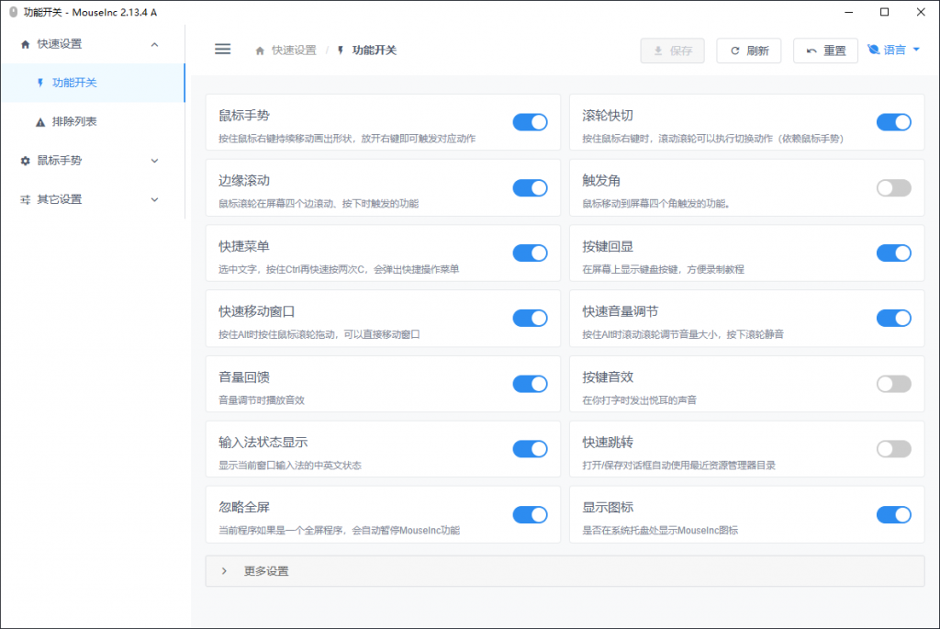This screenshot has width=940, height=629.
Task: Expand the 其它设置 sidebar chevron
Action: [154, 199]
